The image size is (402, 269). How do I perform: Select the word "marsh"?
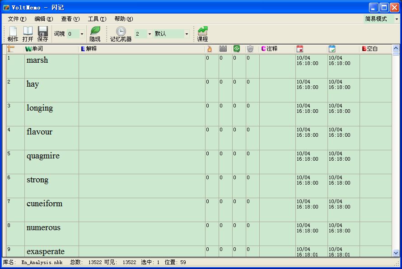pyautogui.click(x=37, y=60)
